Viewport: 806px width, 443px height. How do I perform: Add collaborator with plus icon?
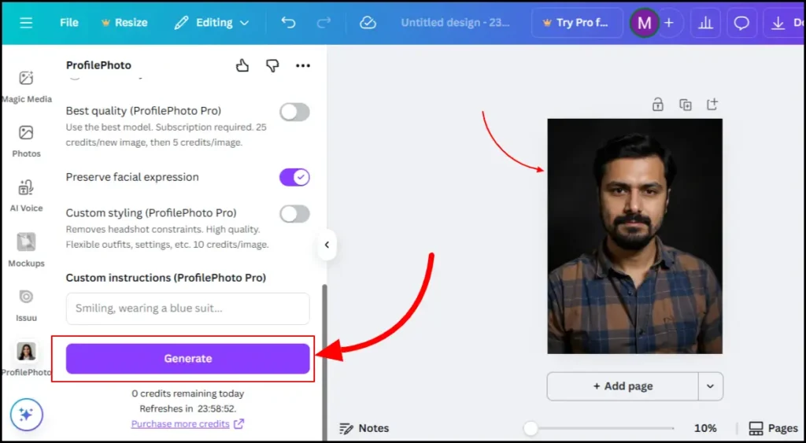coord(669,23)
